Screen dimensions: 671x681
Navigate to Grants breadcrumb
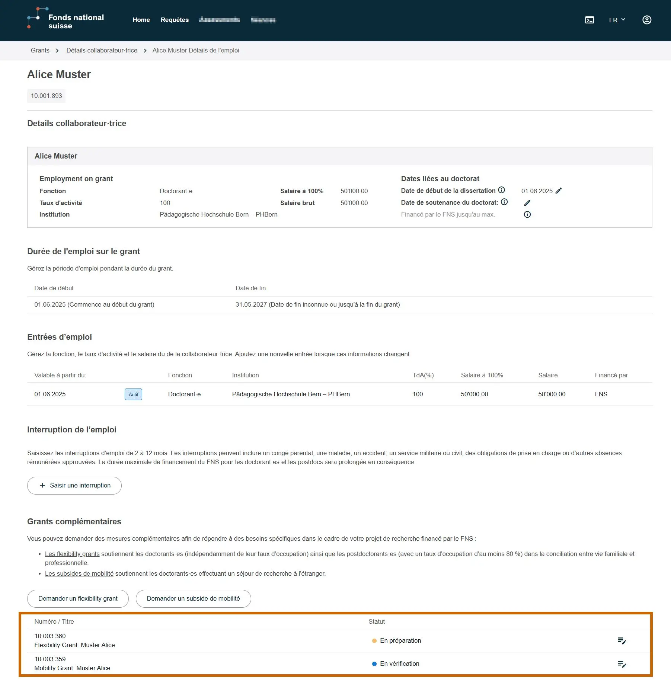[40, 51]
